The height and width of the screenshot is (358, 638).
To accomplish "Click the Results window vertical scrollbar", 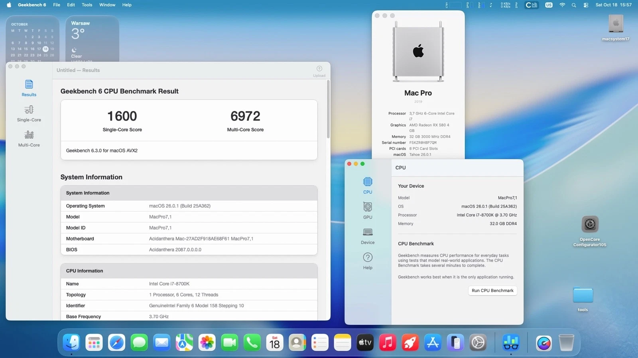I will (328, 109).
